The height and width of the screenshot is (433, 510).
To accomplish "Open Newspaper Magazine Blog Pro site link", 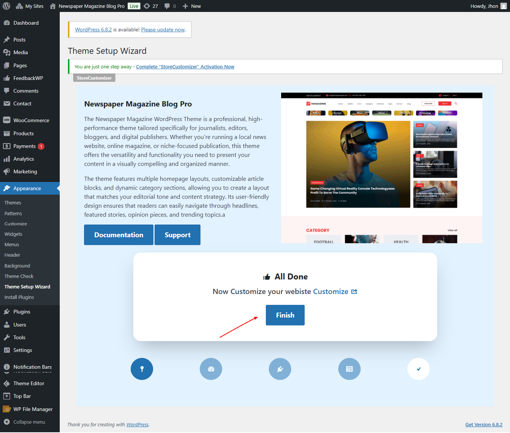I will (x=87, y=6).
